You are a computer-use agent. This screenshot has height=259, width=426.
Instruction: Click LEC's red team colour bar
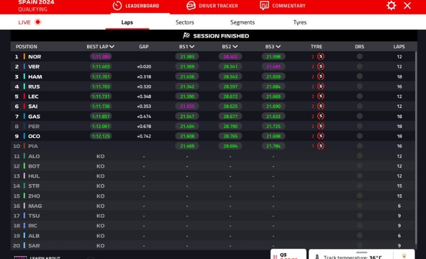(x=24, y=97)
